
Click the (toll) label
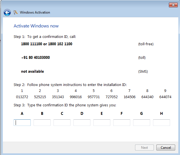pyautogui.click(x=142, y=58)
